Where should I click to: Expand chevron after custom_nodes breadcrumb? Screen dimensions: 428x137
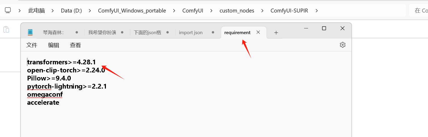262,11
